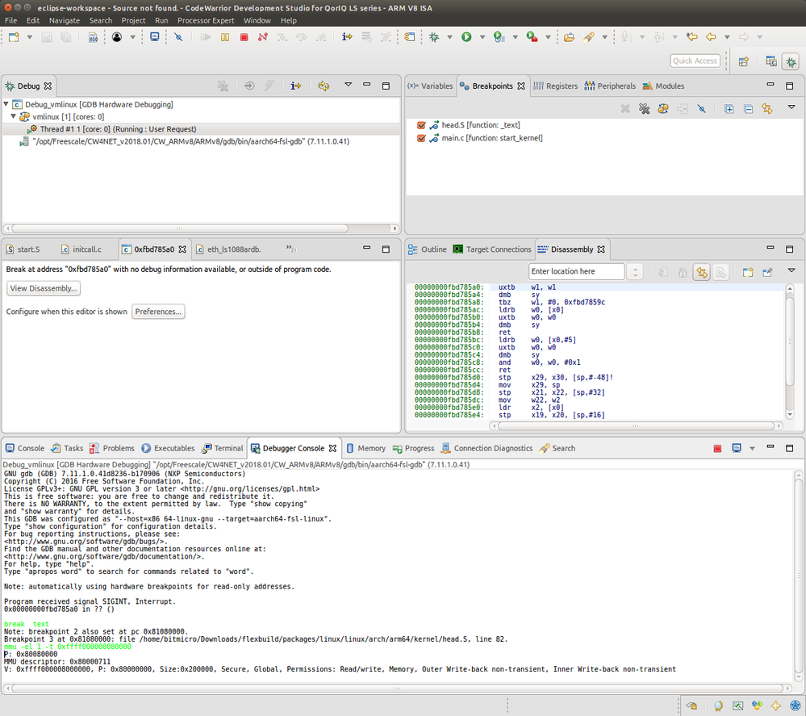Show hidden editor tabs chevron list
Screen dimensions: 806x716
(291, 249)
